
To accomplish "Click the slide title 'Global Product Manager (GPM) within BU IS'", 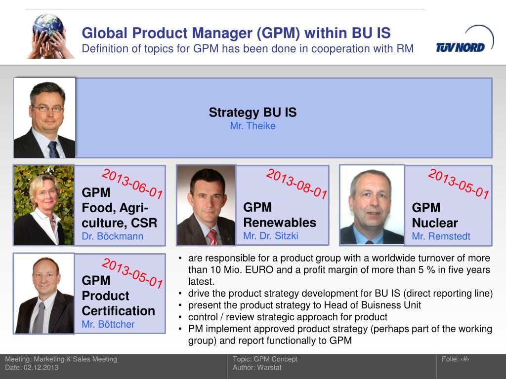I will (x=236, y=33).
